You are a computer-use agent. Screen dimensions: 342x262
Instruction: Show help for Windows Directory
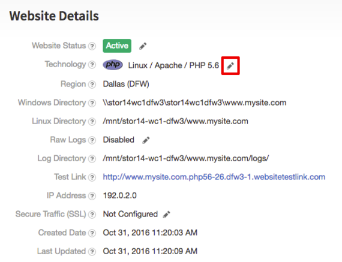92,103
